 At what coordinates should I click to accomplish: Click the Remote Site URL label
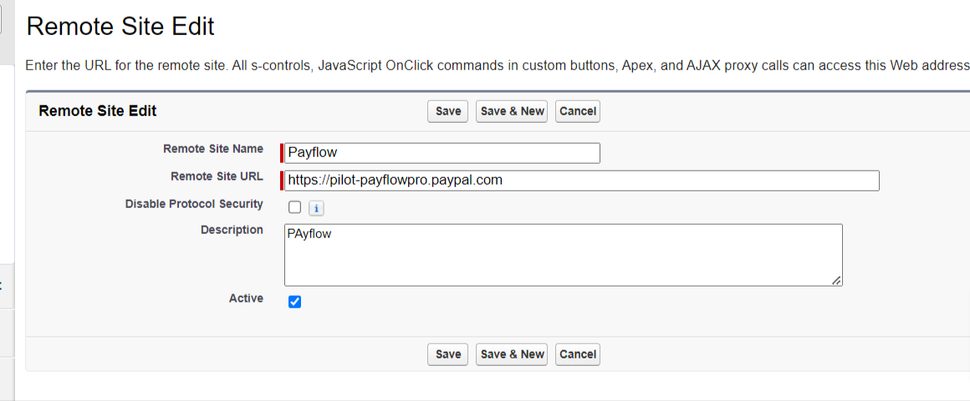[217, 176]
